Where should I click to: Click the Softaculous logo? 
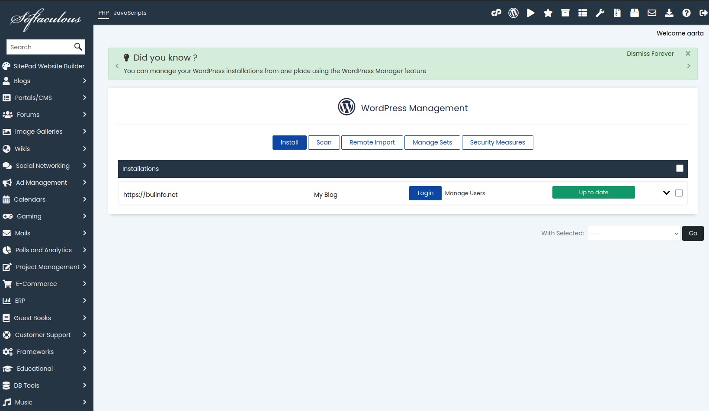[x=46, y=19]
